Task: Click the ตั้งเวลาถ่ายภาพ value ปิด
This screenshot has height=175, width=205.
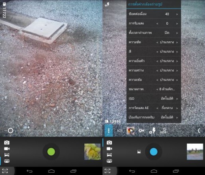Action: [167, 33]
